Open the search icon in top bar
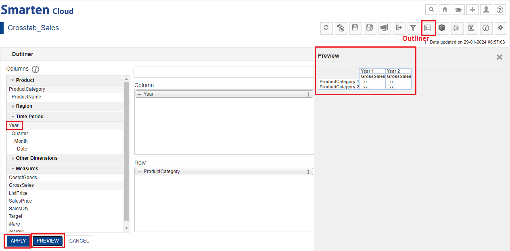This screenshot has height=251, width=510. pos(432,10)
